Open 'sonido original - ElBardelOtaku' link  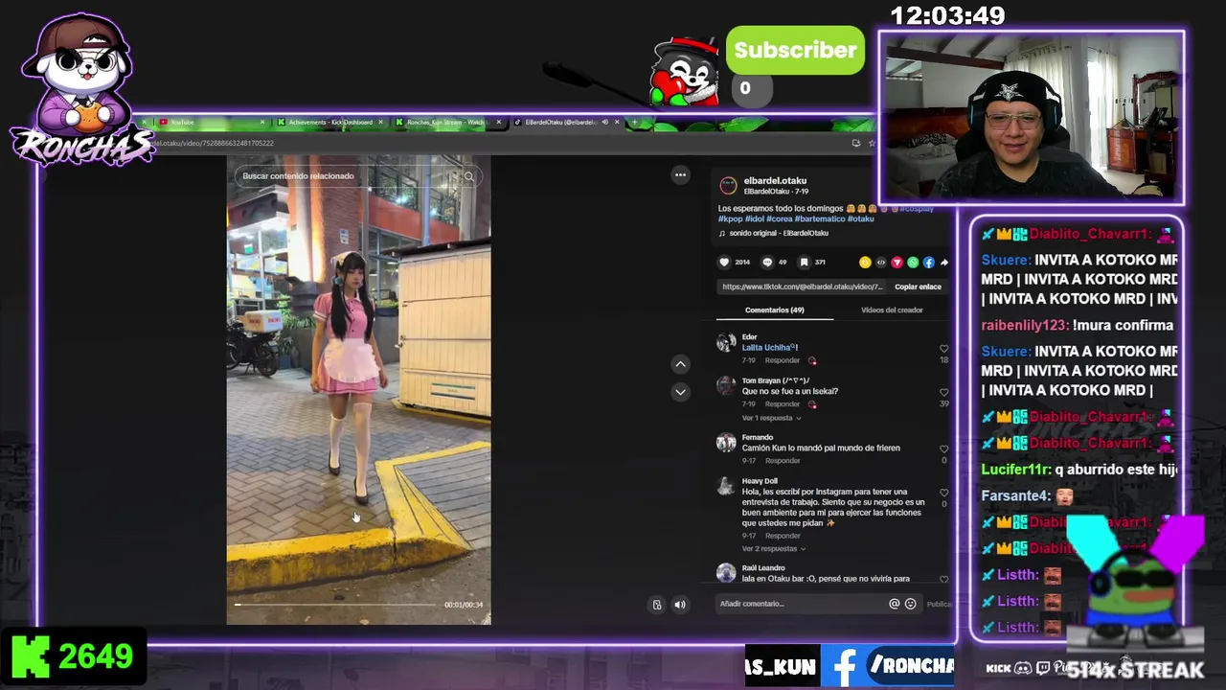click(x=778, y=233)
